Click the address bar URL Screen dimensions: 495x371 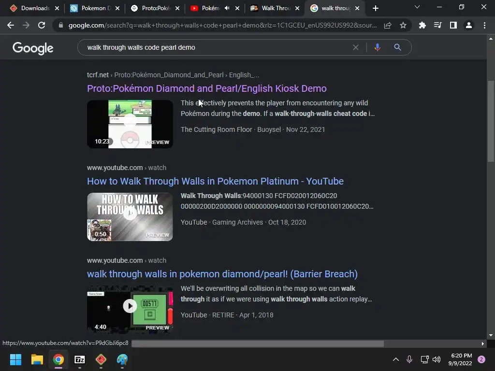(x=222, y=25)
